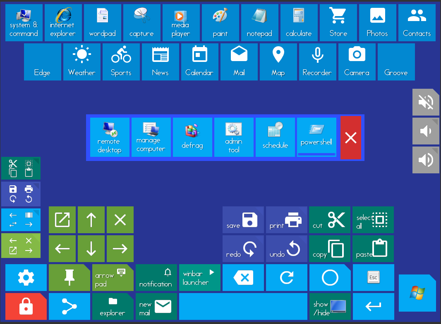This screenshot has width=441, height=324.
Task: Expand the winbar launcher
Action: click(200, 277)
